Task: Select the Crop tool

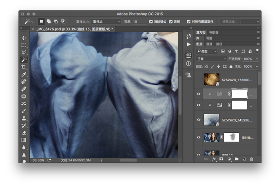Action: click(x=24, y=67)
